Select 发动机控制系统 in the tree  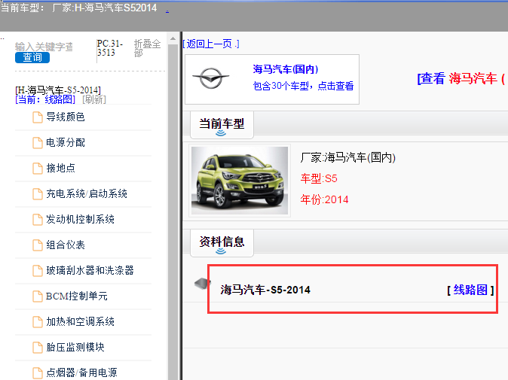pos(80,219)
